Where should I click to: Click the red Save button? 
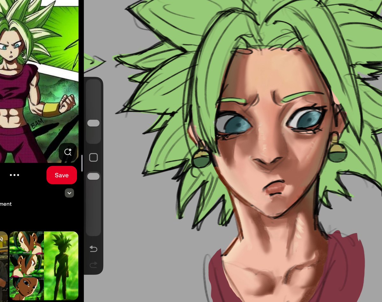pos(62,175)
